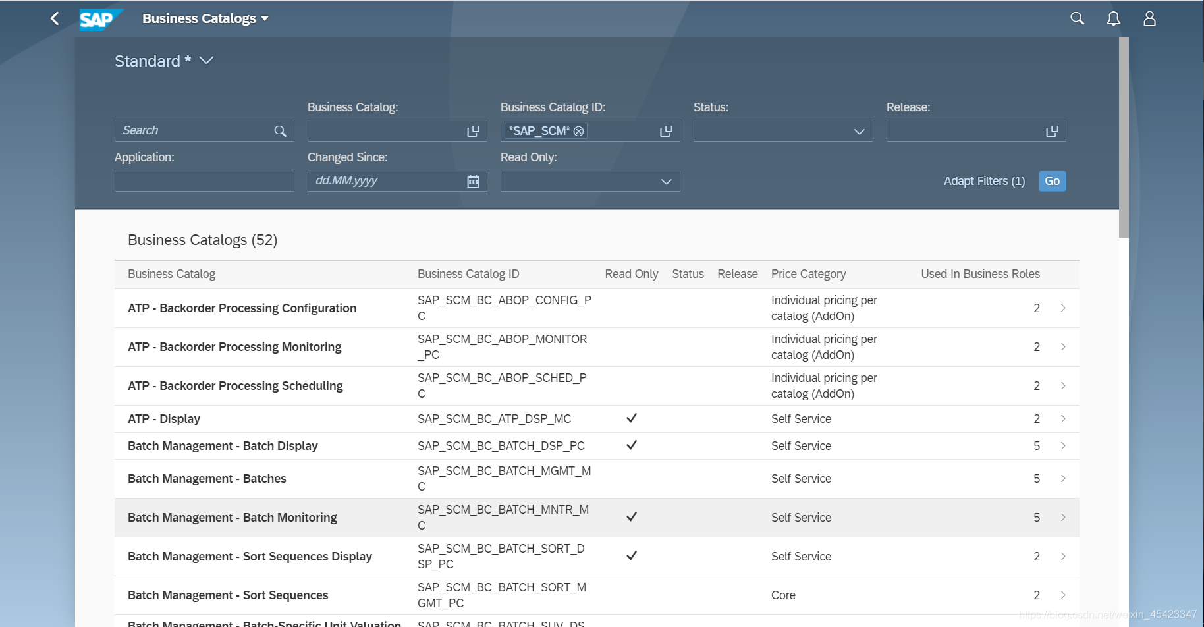Open Adapt Filters (1)
The width and height of the screenshot is (1204, 627).
pos(984,181)
